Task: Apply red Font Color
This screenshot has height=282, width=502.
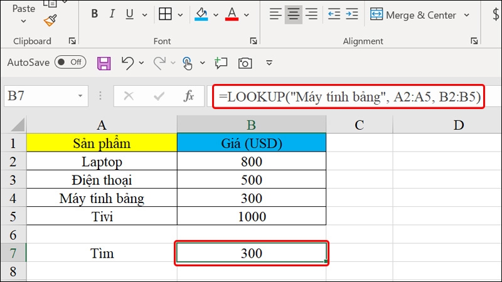Action: pyautogui.click(x=232, y=14)
